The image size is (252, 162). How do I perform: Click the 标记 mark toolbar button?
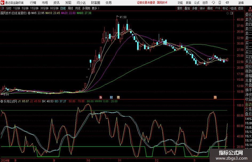[x=225, y=8]
